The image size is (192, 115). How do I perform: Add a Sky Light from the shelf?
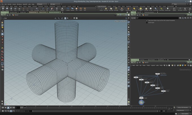point(146,9)
